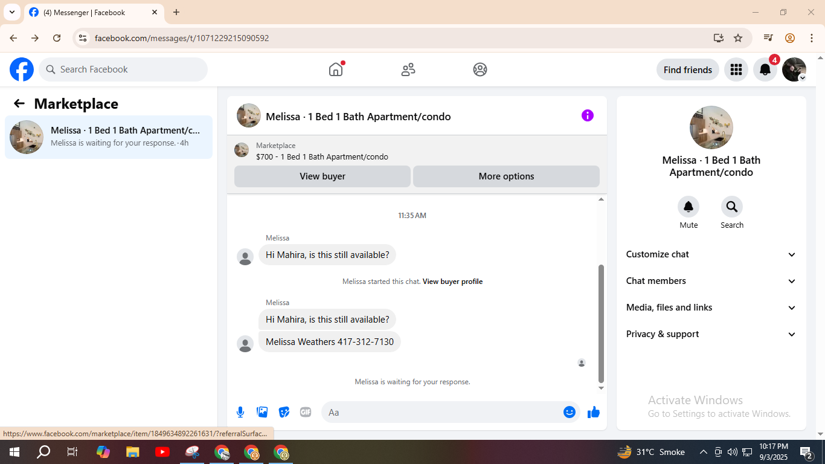Open YouTube from the taskbar
The width and height of the screenshot is (825, 464).
tap(162, 452)
